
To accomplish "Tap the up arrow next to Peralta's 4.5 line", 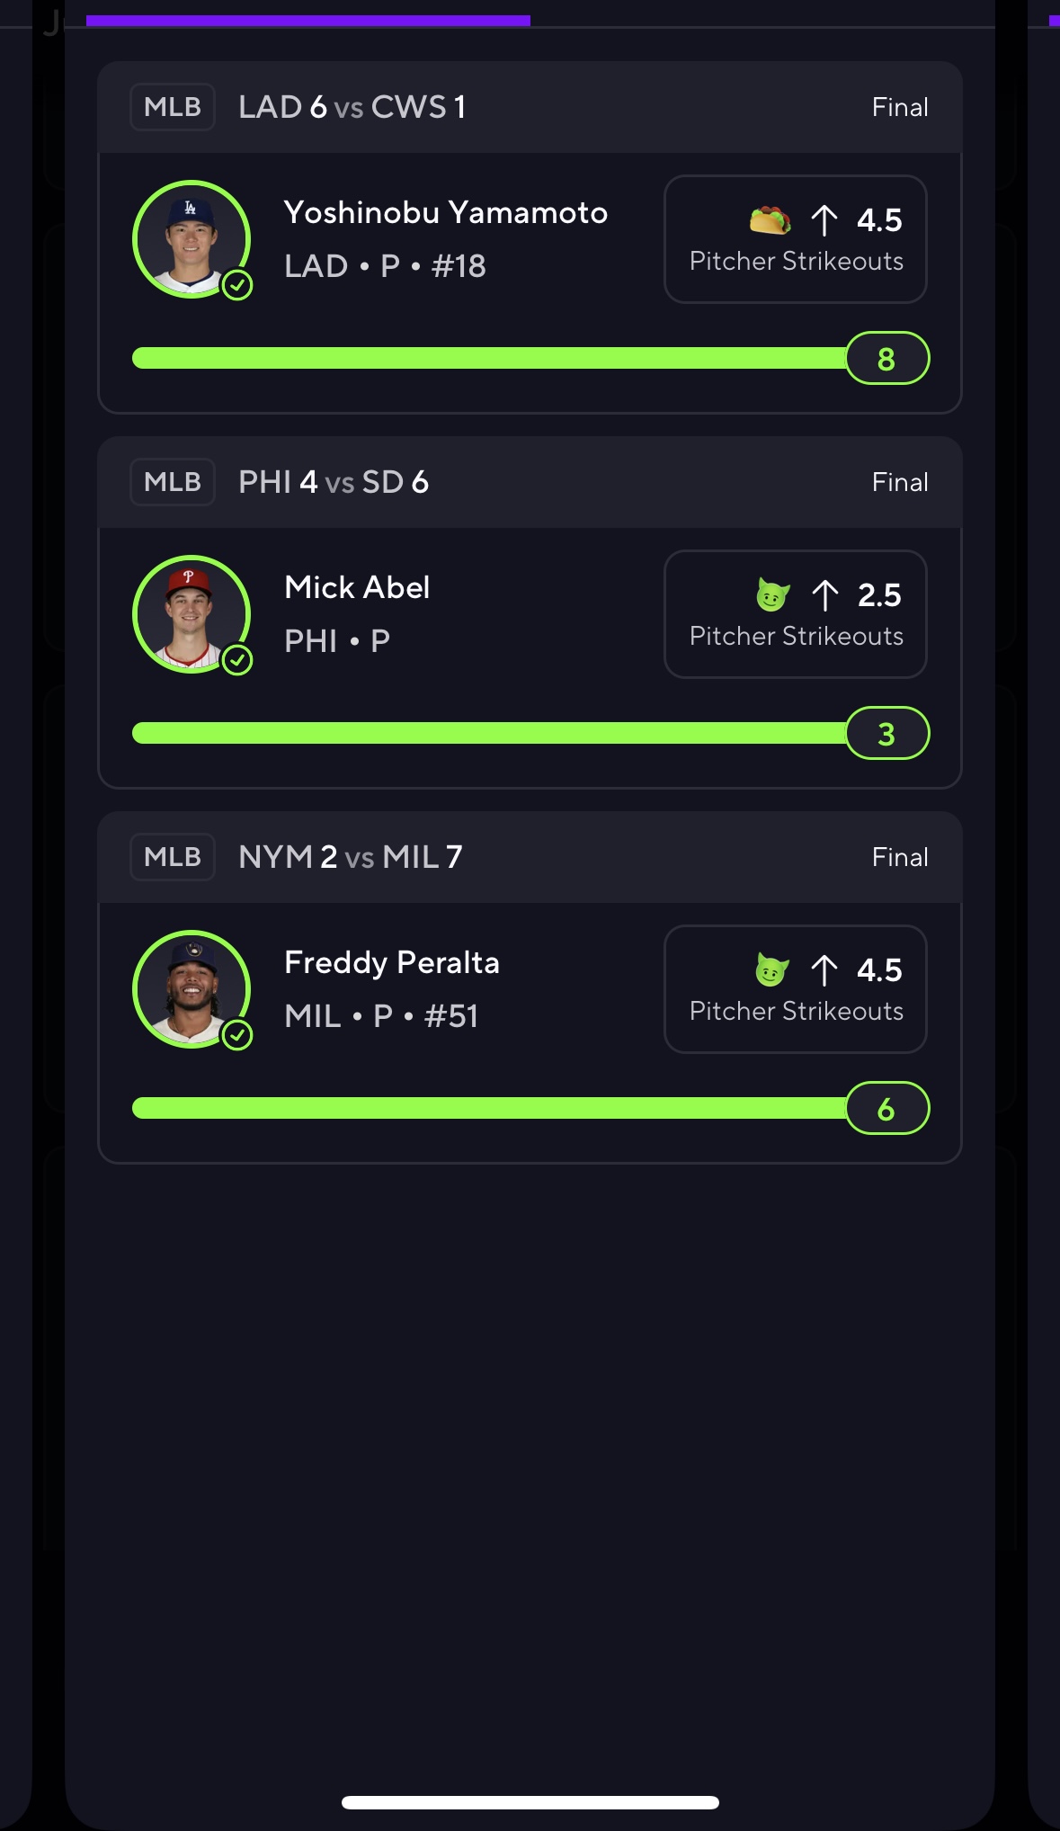I will click(x=824, y=970).
